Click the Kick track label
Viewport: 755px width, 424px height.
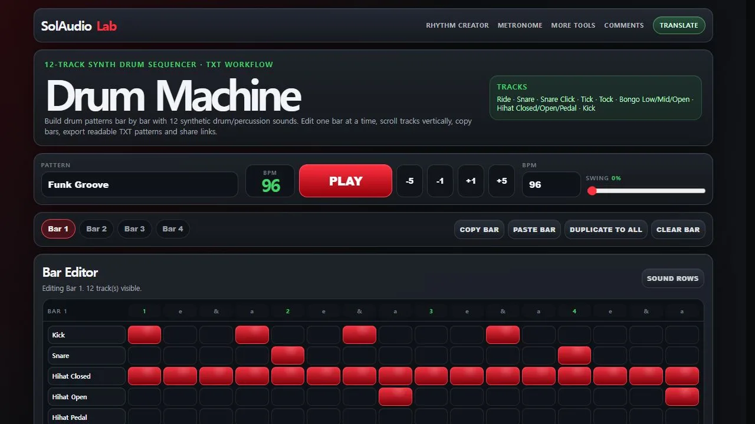(x=87, y=335)
